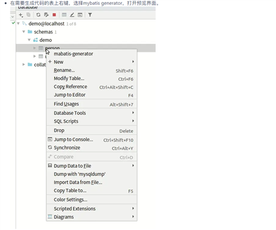Collapse the demo schema node
Image resolution: width=276 pixels, height=230 pixels.
(x=29, y=40)
